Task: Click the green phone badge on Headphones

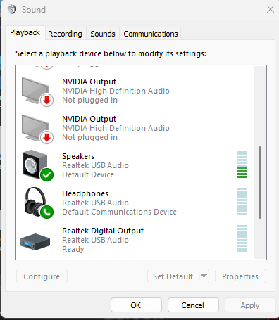Action: click(x=47, y=212)
